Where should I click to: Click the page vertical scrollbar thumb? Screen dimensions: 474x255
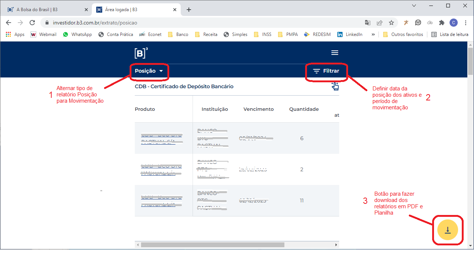point(471,61)
